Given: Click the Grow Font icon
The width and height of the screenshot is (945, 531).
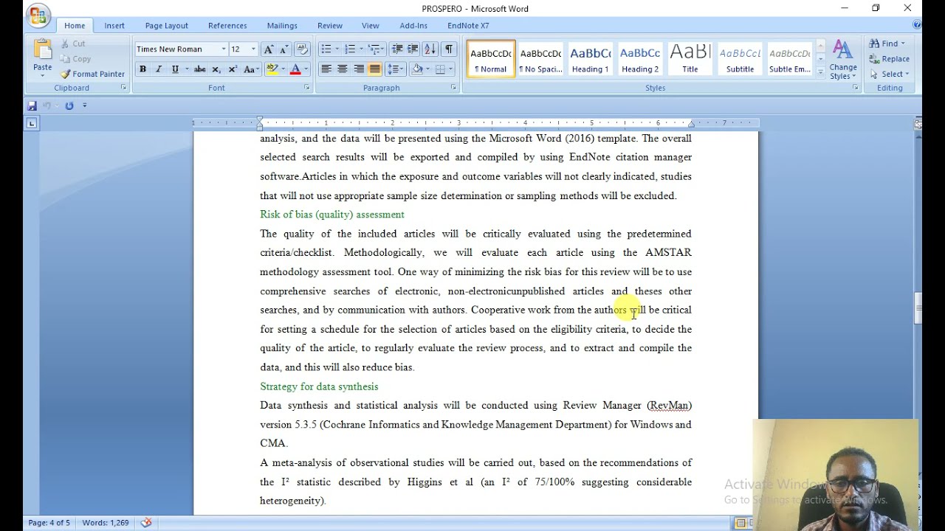Looking at the screenshot, I should click(269, 49).
